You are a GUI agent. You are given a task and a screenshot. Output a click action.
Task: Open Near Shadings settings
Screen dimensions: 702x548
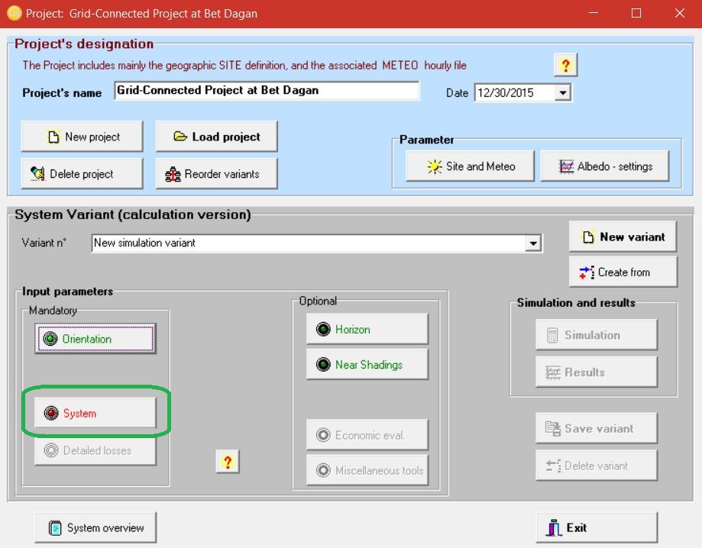point(367,365)
